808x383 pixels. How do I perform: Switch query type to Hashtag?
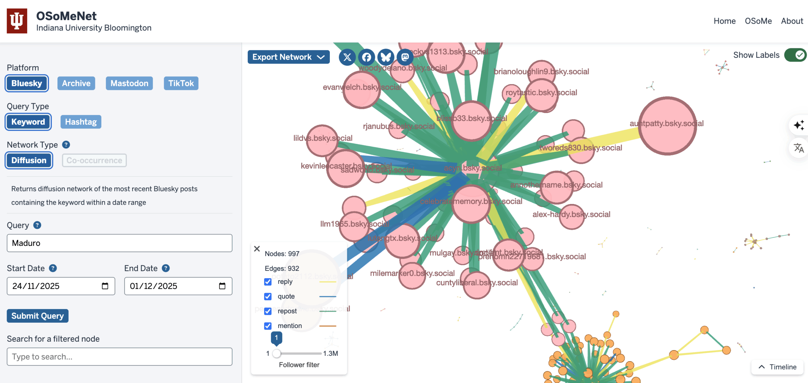coord(80,122)
